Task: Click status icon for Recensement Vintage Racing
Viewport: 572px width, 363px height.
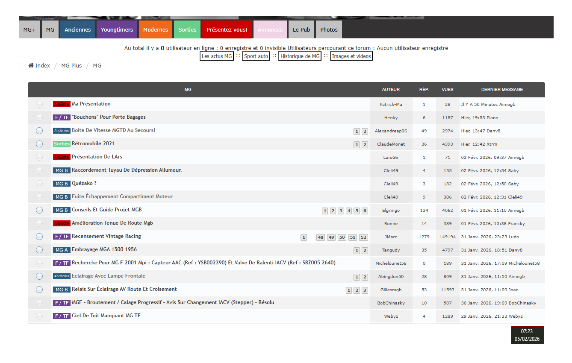Action: (x=39, y=237)
